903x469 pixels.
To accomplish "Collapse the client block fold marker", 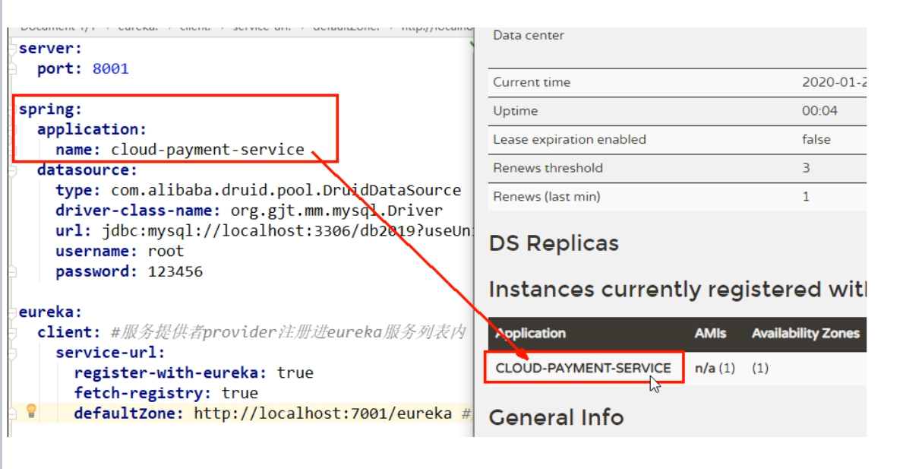I will tap(12, 332).
